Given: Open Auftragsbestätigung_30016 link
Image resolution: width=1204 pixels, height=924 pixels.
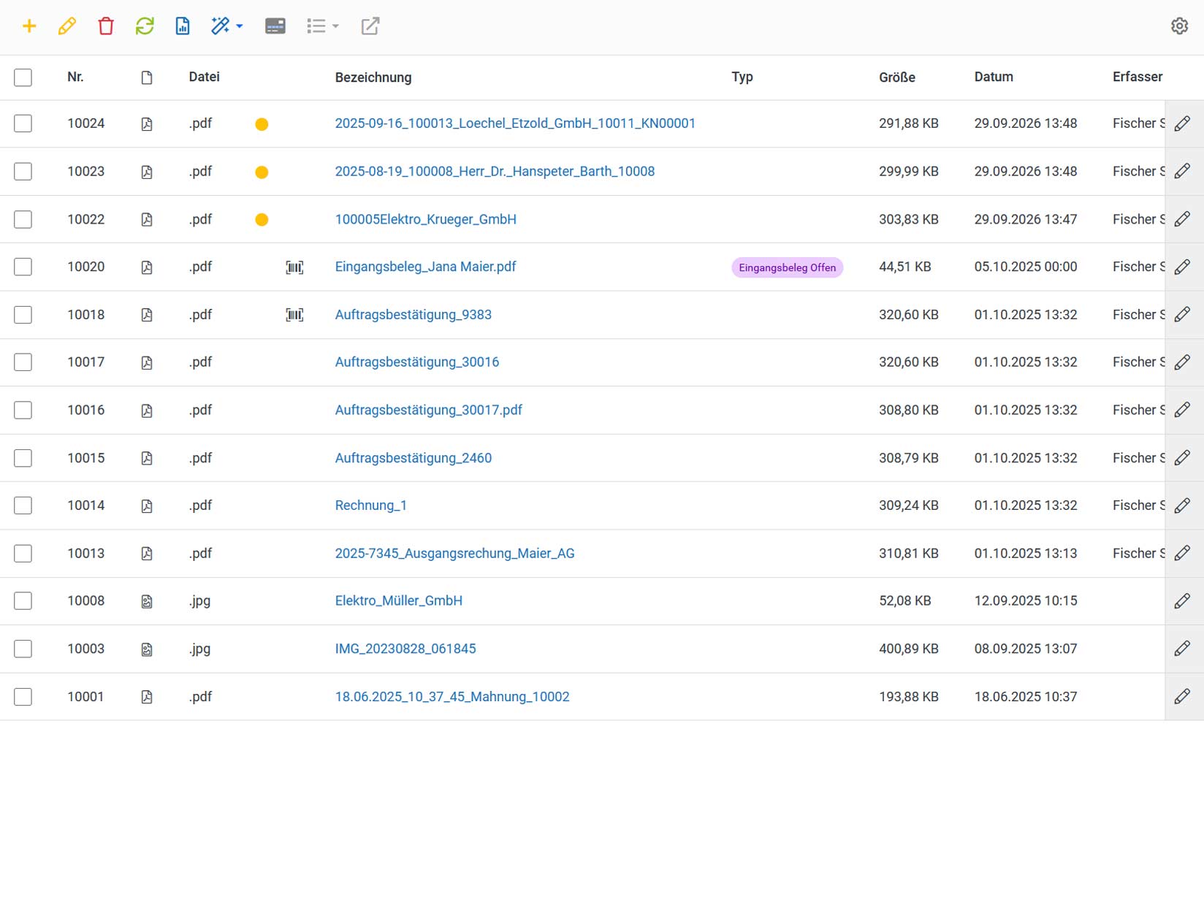Looking at the screenshot, I should [x=417, y=362].
